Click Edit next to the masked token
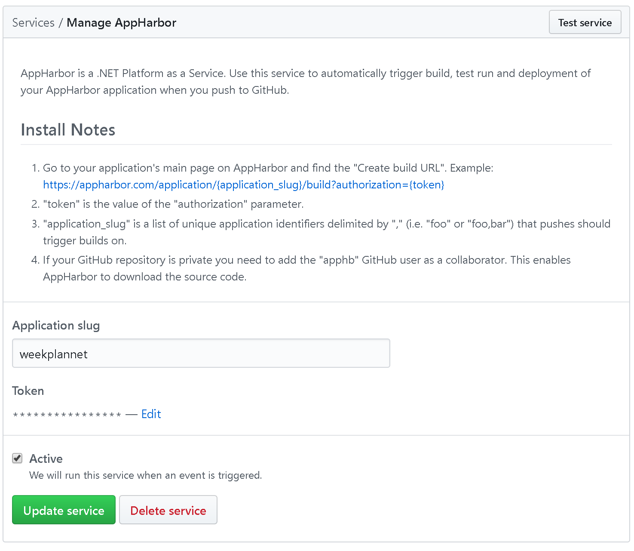 [x=151, y=414]
